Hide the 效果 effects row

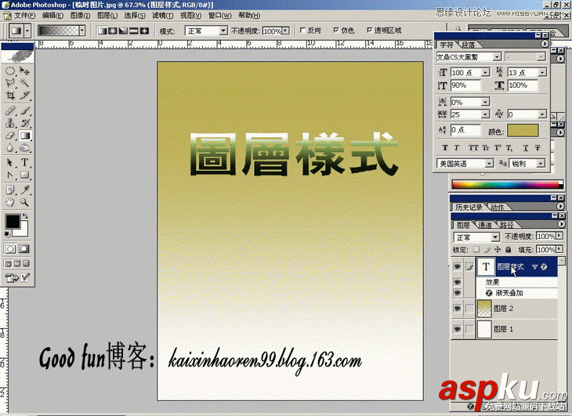click(457, 282)
